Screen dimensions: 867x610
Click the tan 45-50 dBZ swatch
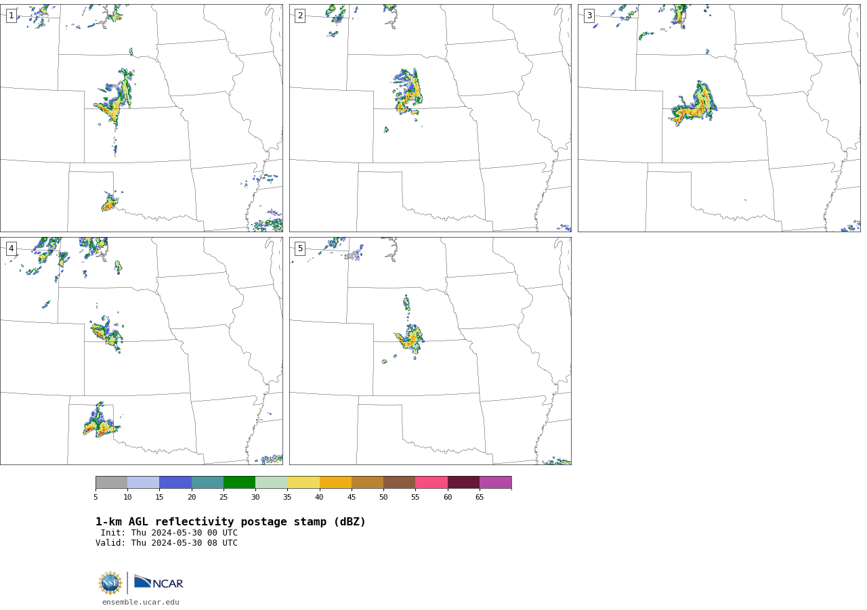coord(367,483)
